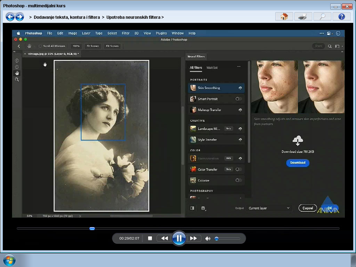
Task: Open Photoshop search magnifier near Share
Action: 330,46
